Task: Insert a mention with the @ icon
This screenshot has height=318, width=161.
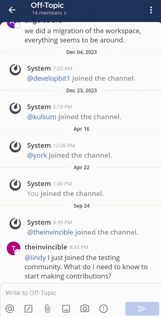Action: click(x=10, y=309)
